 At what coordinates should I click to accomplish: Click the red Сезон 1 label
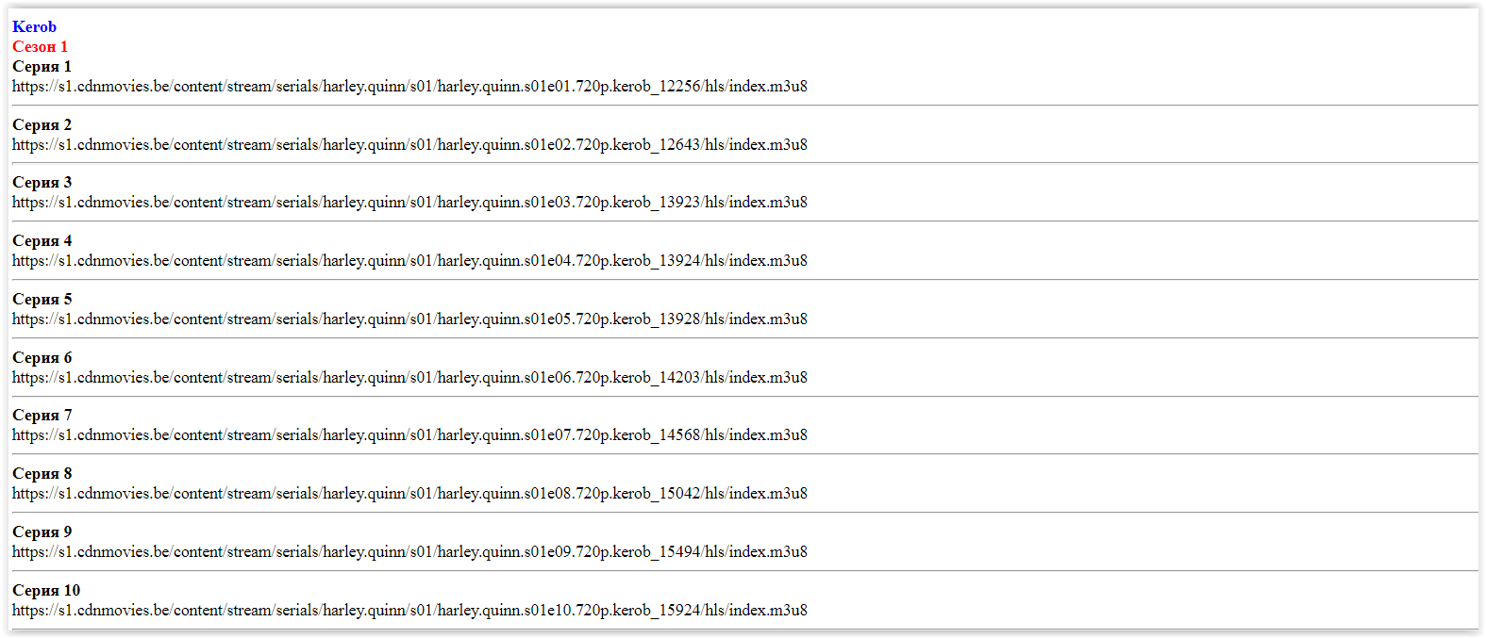point(40,46)
